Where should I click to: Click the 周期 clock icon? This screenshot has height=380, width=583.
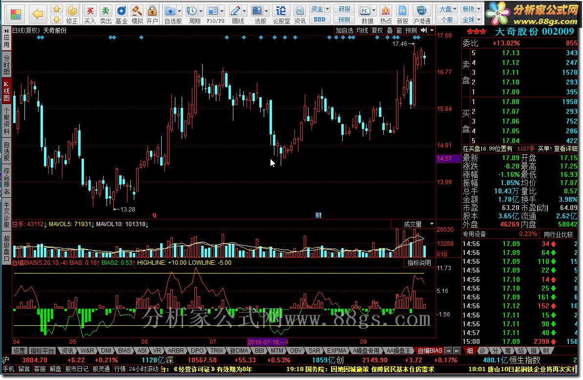pyautogui.click(x=191, y=11)
